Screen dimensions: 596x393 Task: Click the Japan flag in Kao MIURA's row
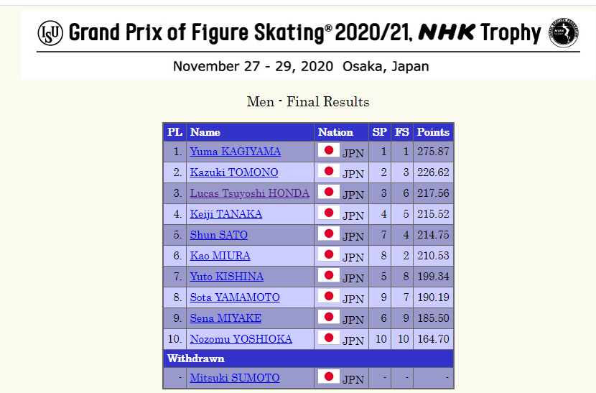pyautogui.click(x=329, y=255)
